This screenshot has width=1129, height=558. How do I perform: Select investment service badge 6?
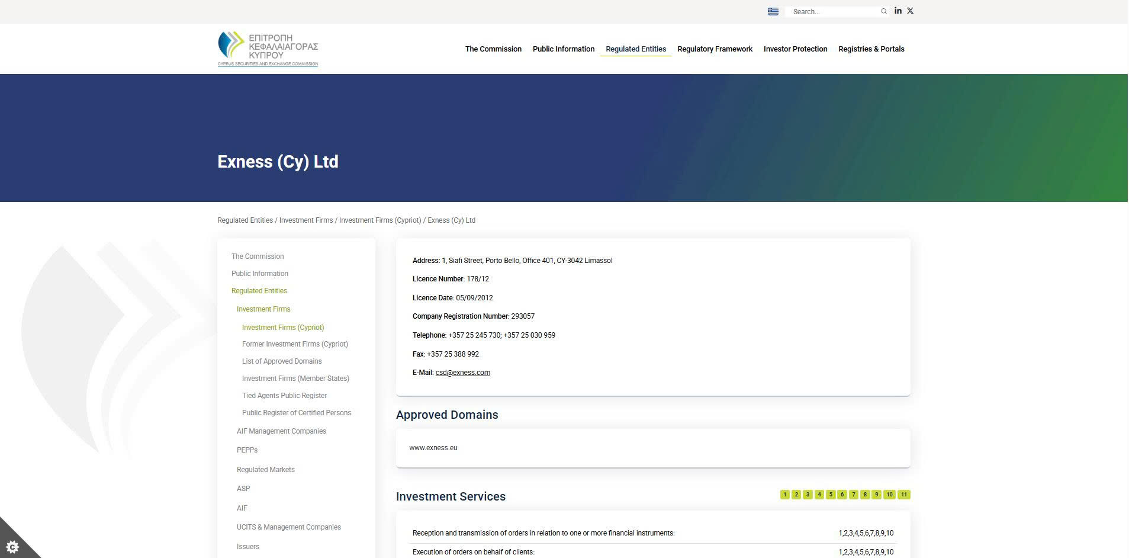click(842, 495)
